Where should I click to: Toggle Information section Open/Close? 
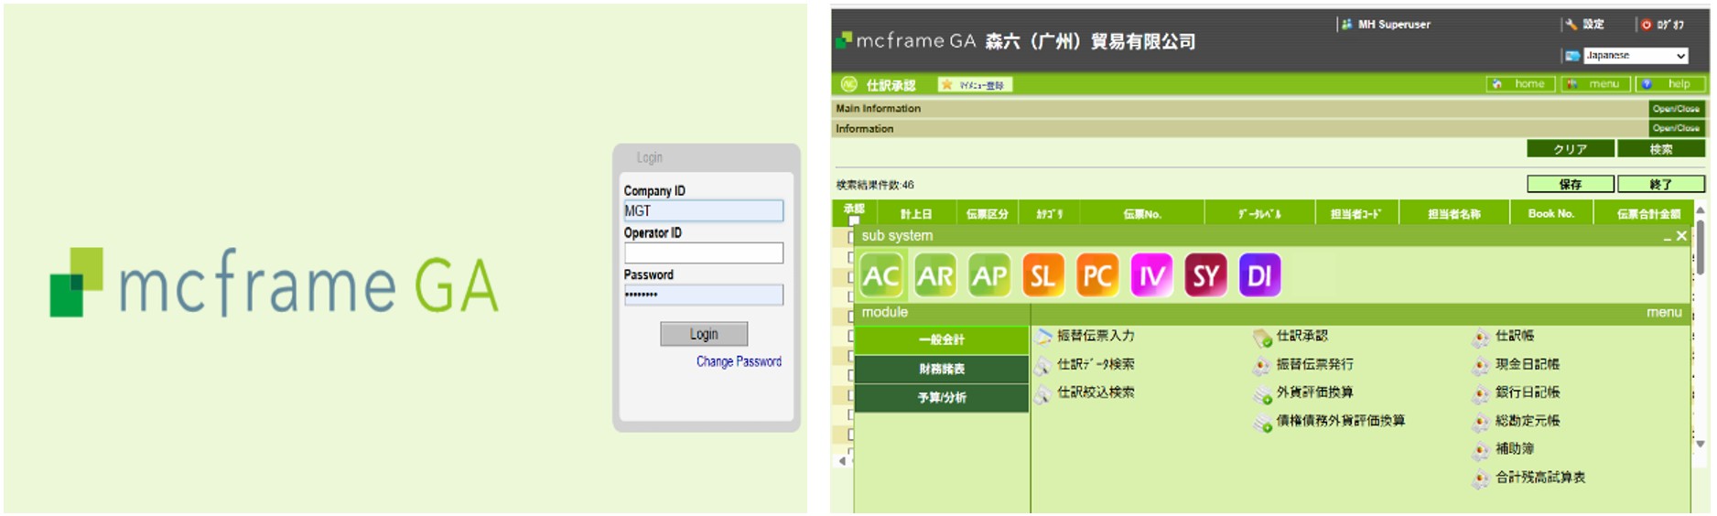pyautogui.click(x=1676, y=129)
